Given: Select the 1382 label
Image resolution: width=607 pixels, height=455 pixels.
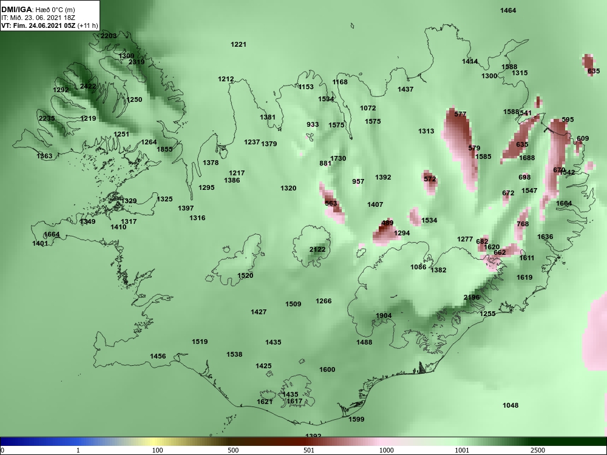Looking at the screenshot, I should 438,270.
